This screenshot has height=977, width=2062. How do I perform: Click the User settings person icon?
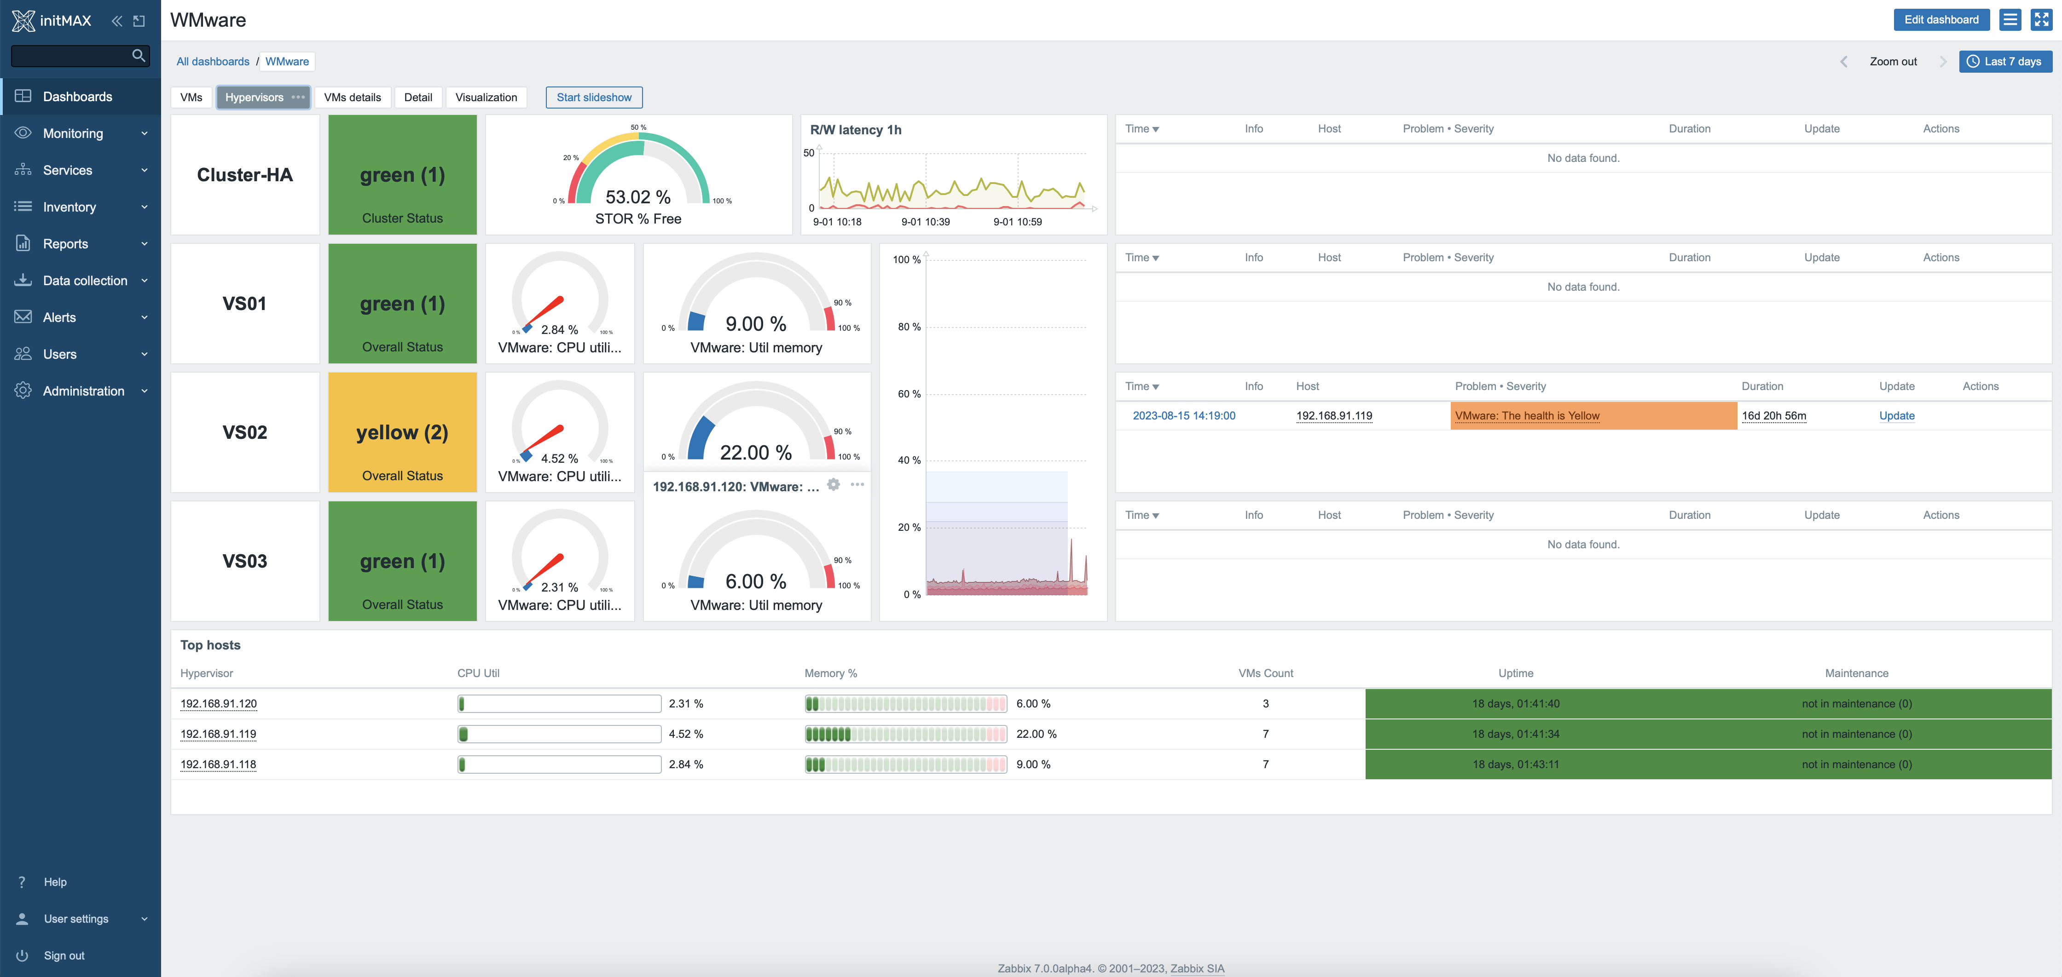(23, 919)
